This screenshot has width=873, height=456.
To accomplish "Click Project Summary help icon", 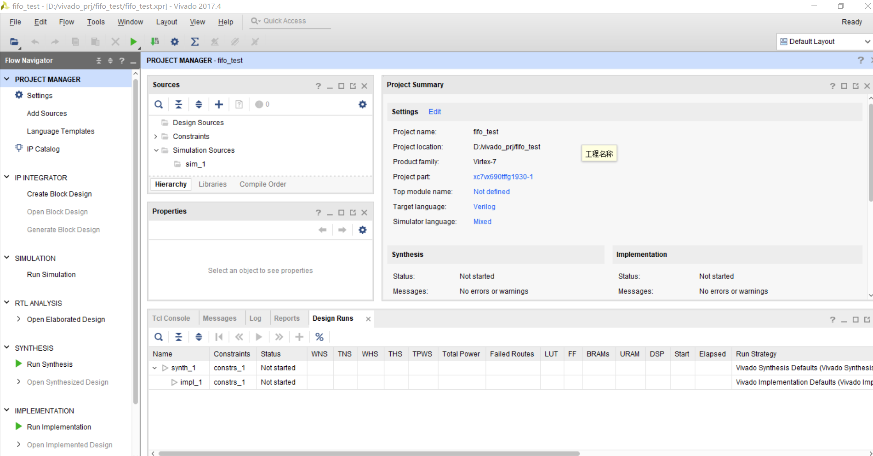I will pyautogui.click(x=833, y=86).
